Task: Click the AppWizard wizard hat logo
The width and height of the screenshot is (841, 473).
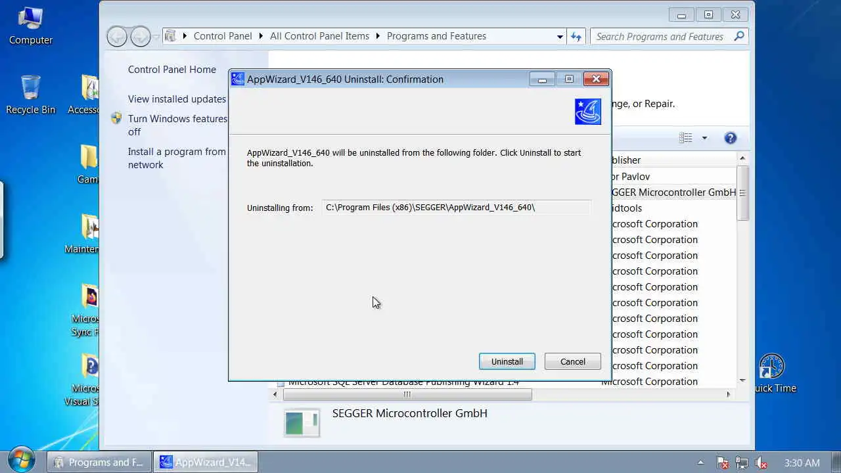Action: 587,112
